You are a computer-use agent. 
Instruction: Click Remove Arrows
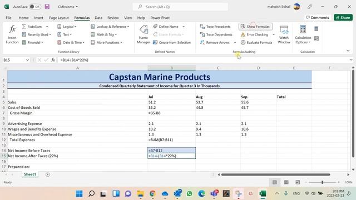click(x=215, y=42)
